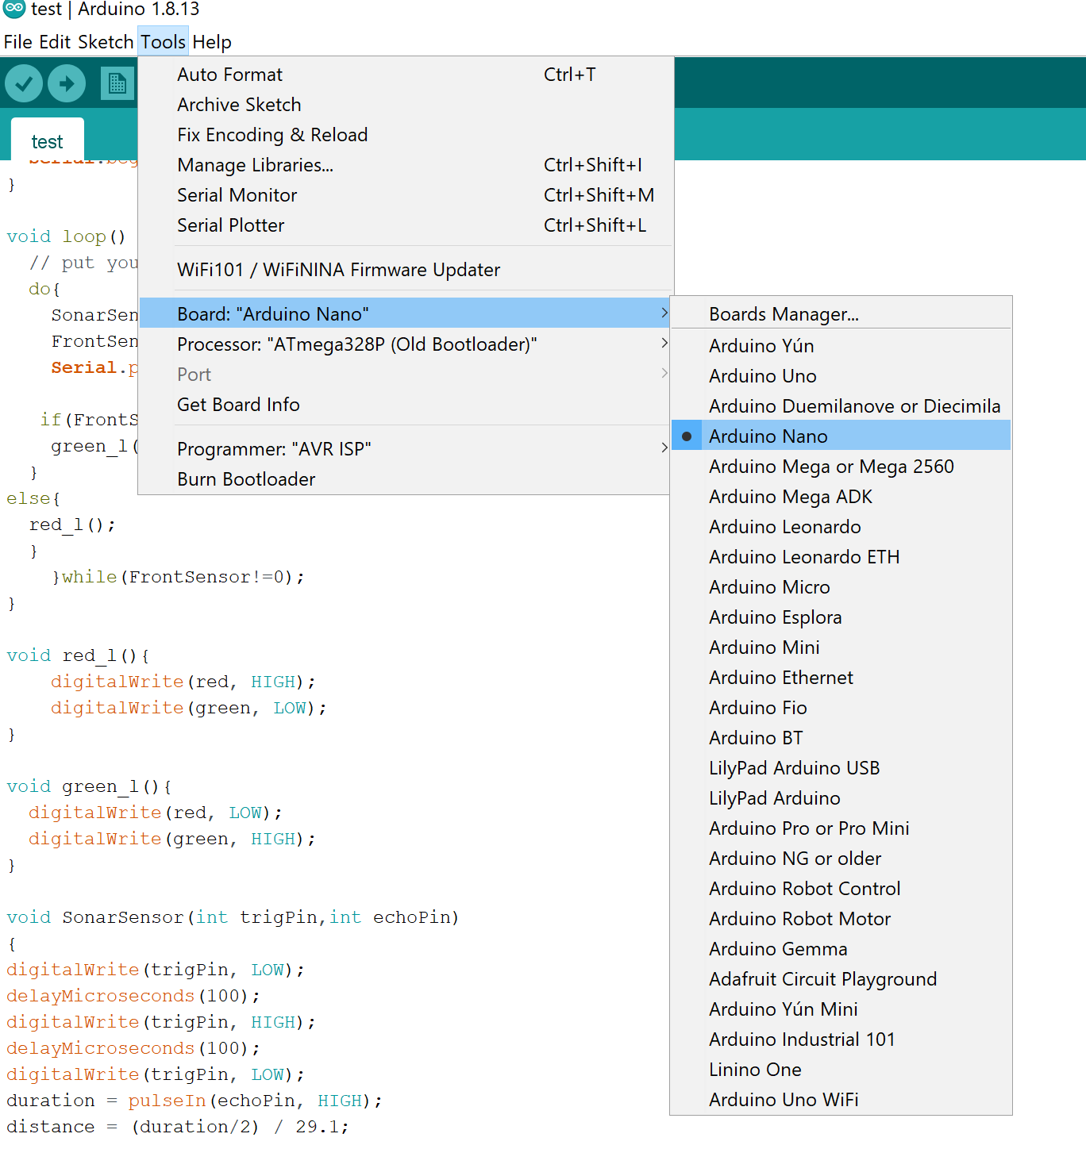Select Arduino Ethernet board
Screen dimensions: 1086x1149
point(841,677)
